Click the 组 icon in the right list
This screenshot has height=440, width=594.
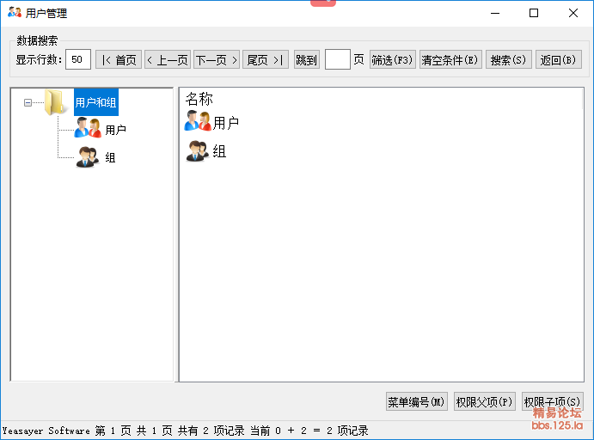[x=198, y=150]
